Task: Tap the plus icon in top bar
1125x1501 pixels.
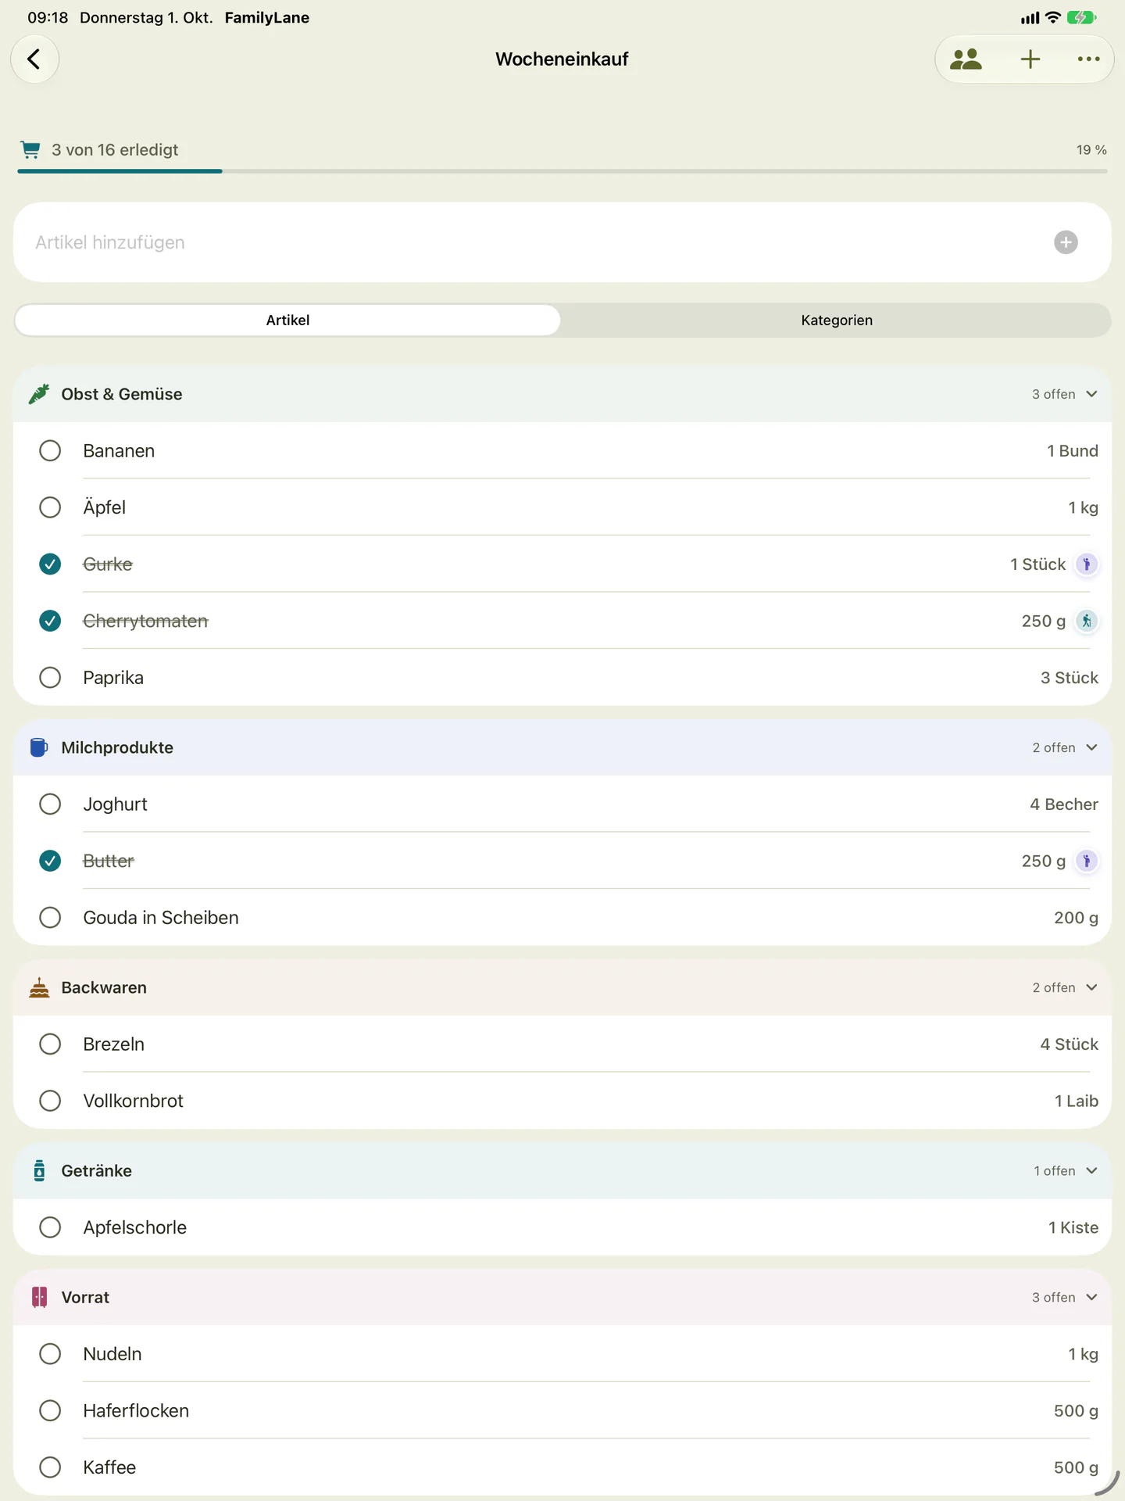Action: [1030, 59]
